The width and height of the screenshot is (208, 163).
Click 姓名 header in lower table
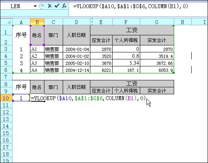[x=37, y=87]
